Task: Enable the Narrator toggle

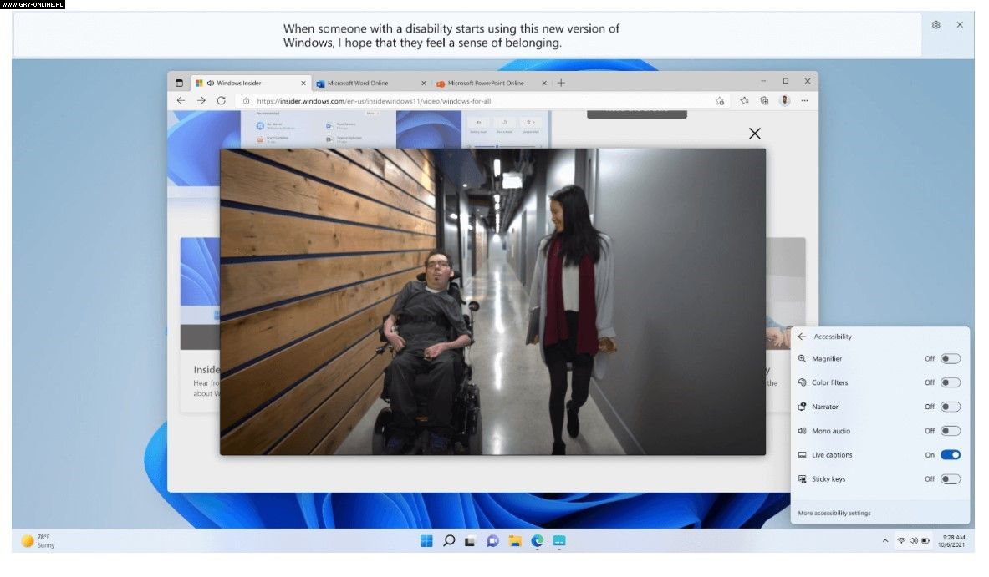Action: tap(950, 407)
